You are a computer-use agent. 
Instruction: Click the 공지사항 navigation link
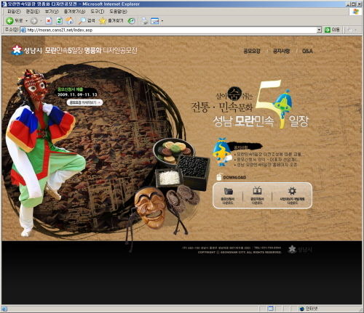[282, 51]
